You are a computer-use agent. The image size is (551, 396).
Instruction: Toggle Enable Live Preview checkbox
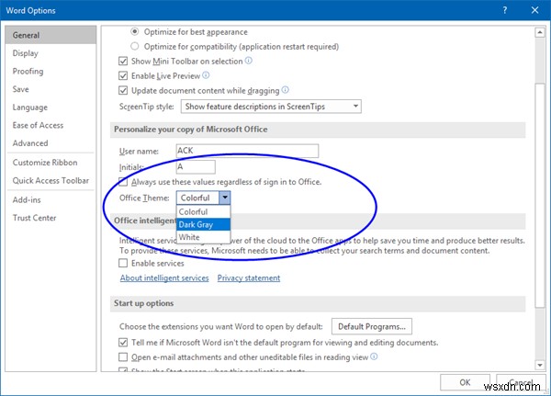click(x=123, y=76)
